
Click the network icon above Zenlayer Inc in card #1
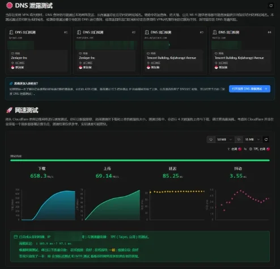12,53
